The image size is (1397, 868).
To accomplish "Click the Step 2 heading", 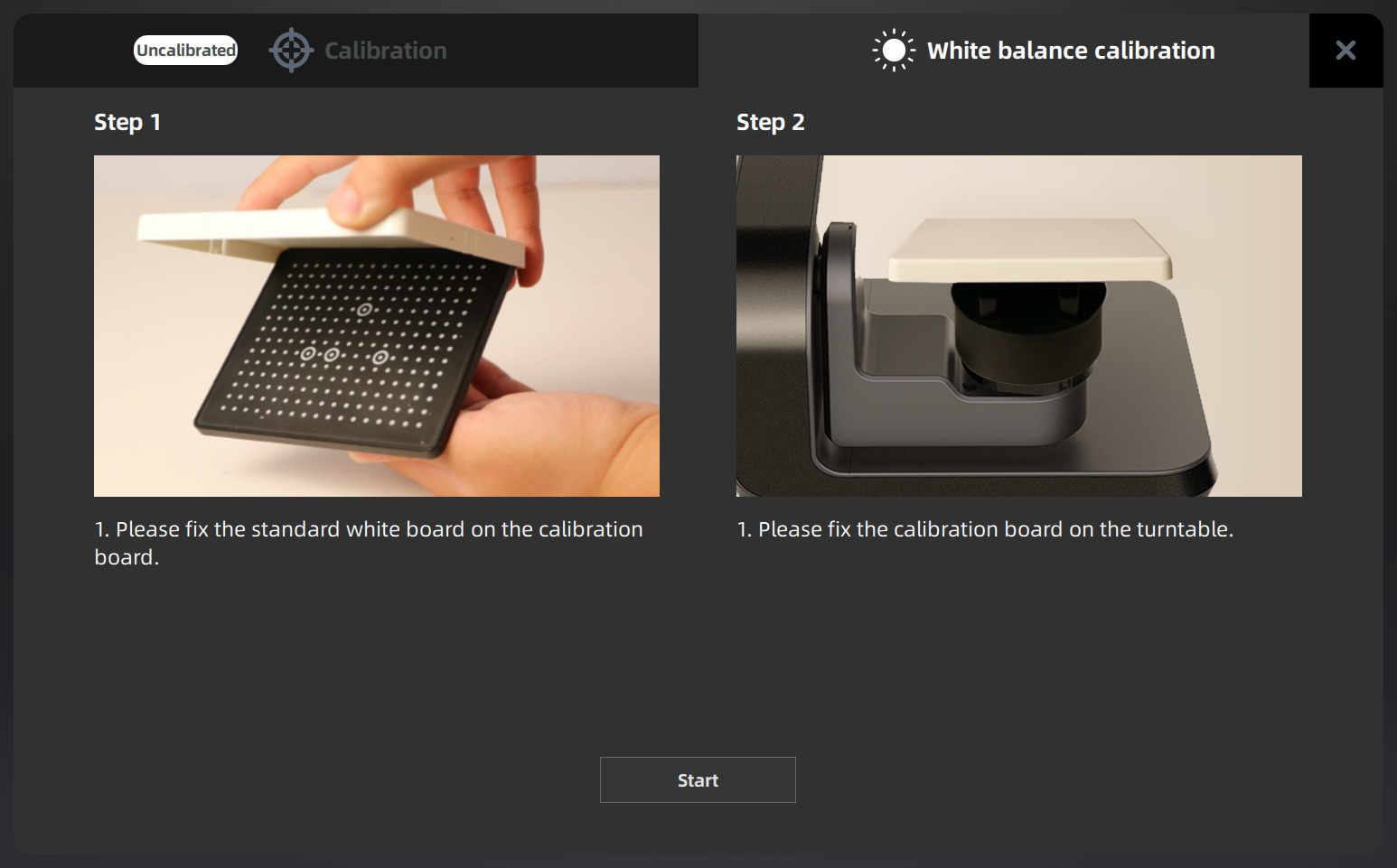I will [770, 122].
